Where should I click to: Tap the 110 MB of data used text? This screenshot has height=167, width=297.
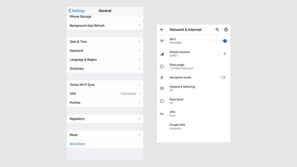(181, 68)
